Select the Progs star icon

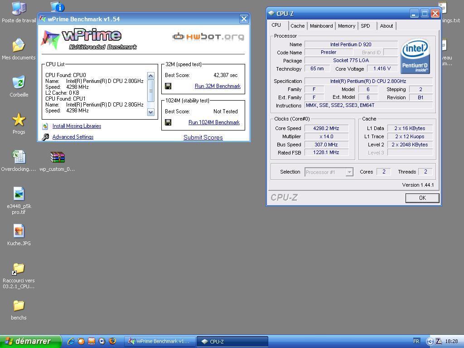coord(19,119)
